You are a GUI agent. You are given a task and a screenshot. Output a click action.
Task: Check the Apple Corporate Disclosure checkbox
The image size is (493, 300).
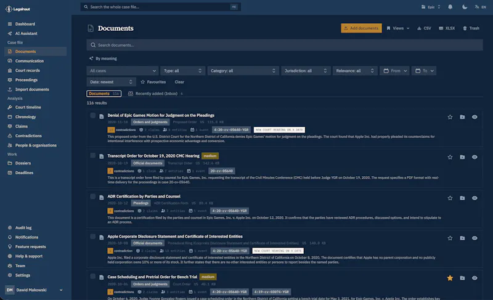click(x=93, y=237)
